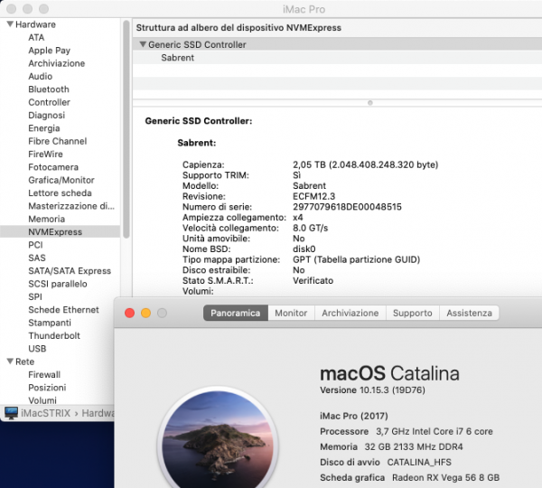The height and width of the screenshot is (488, 542).
Task: Click the iMac Pro (2017) model text
Action: [354, 416]
